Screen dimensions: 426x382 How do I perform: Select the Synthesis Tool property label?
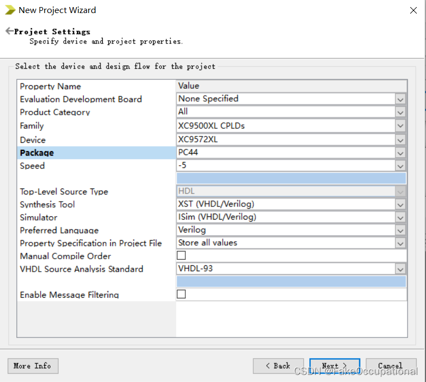click(x=47, y=204)
